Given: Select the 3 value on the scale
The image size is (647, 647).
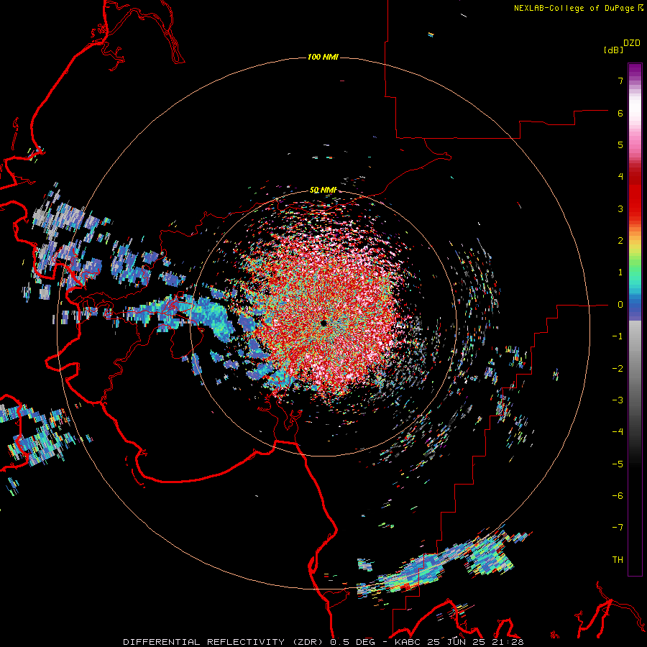Looking at the screenshot, I should 620,208.
